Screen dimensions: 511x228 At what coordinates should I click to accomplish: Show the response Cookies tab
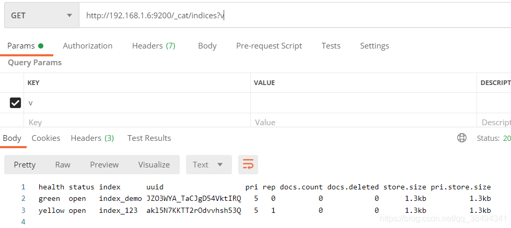(46, 138)
